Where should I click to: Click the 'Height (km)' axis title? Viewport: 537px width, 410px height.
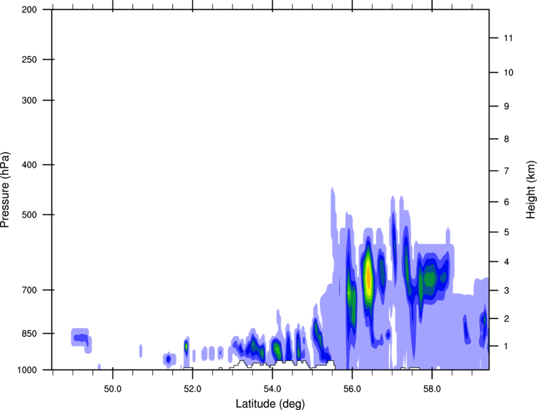coord(531,190)
